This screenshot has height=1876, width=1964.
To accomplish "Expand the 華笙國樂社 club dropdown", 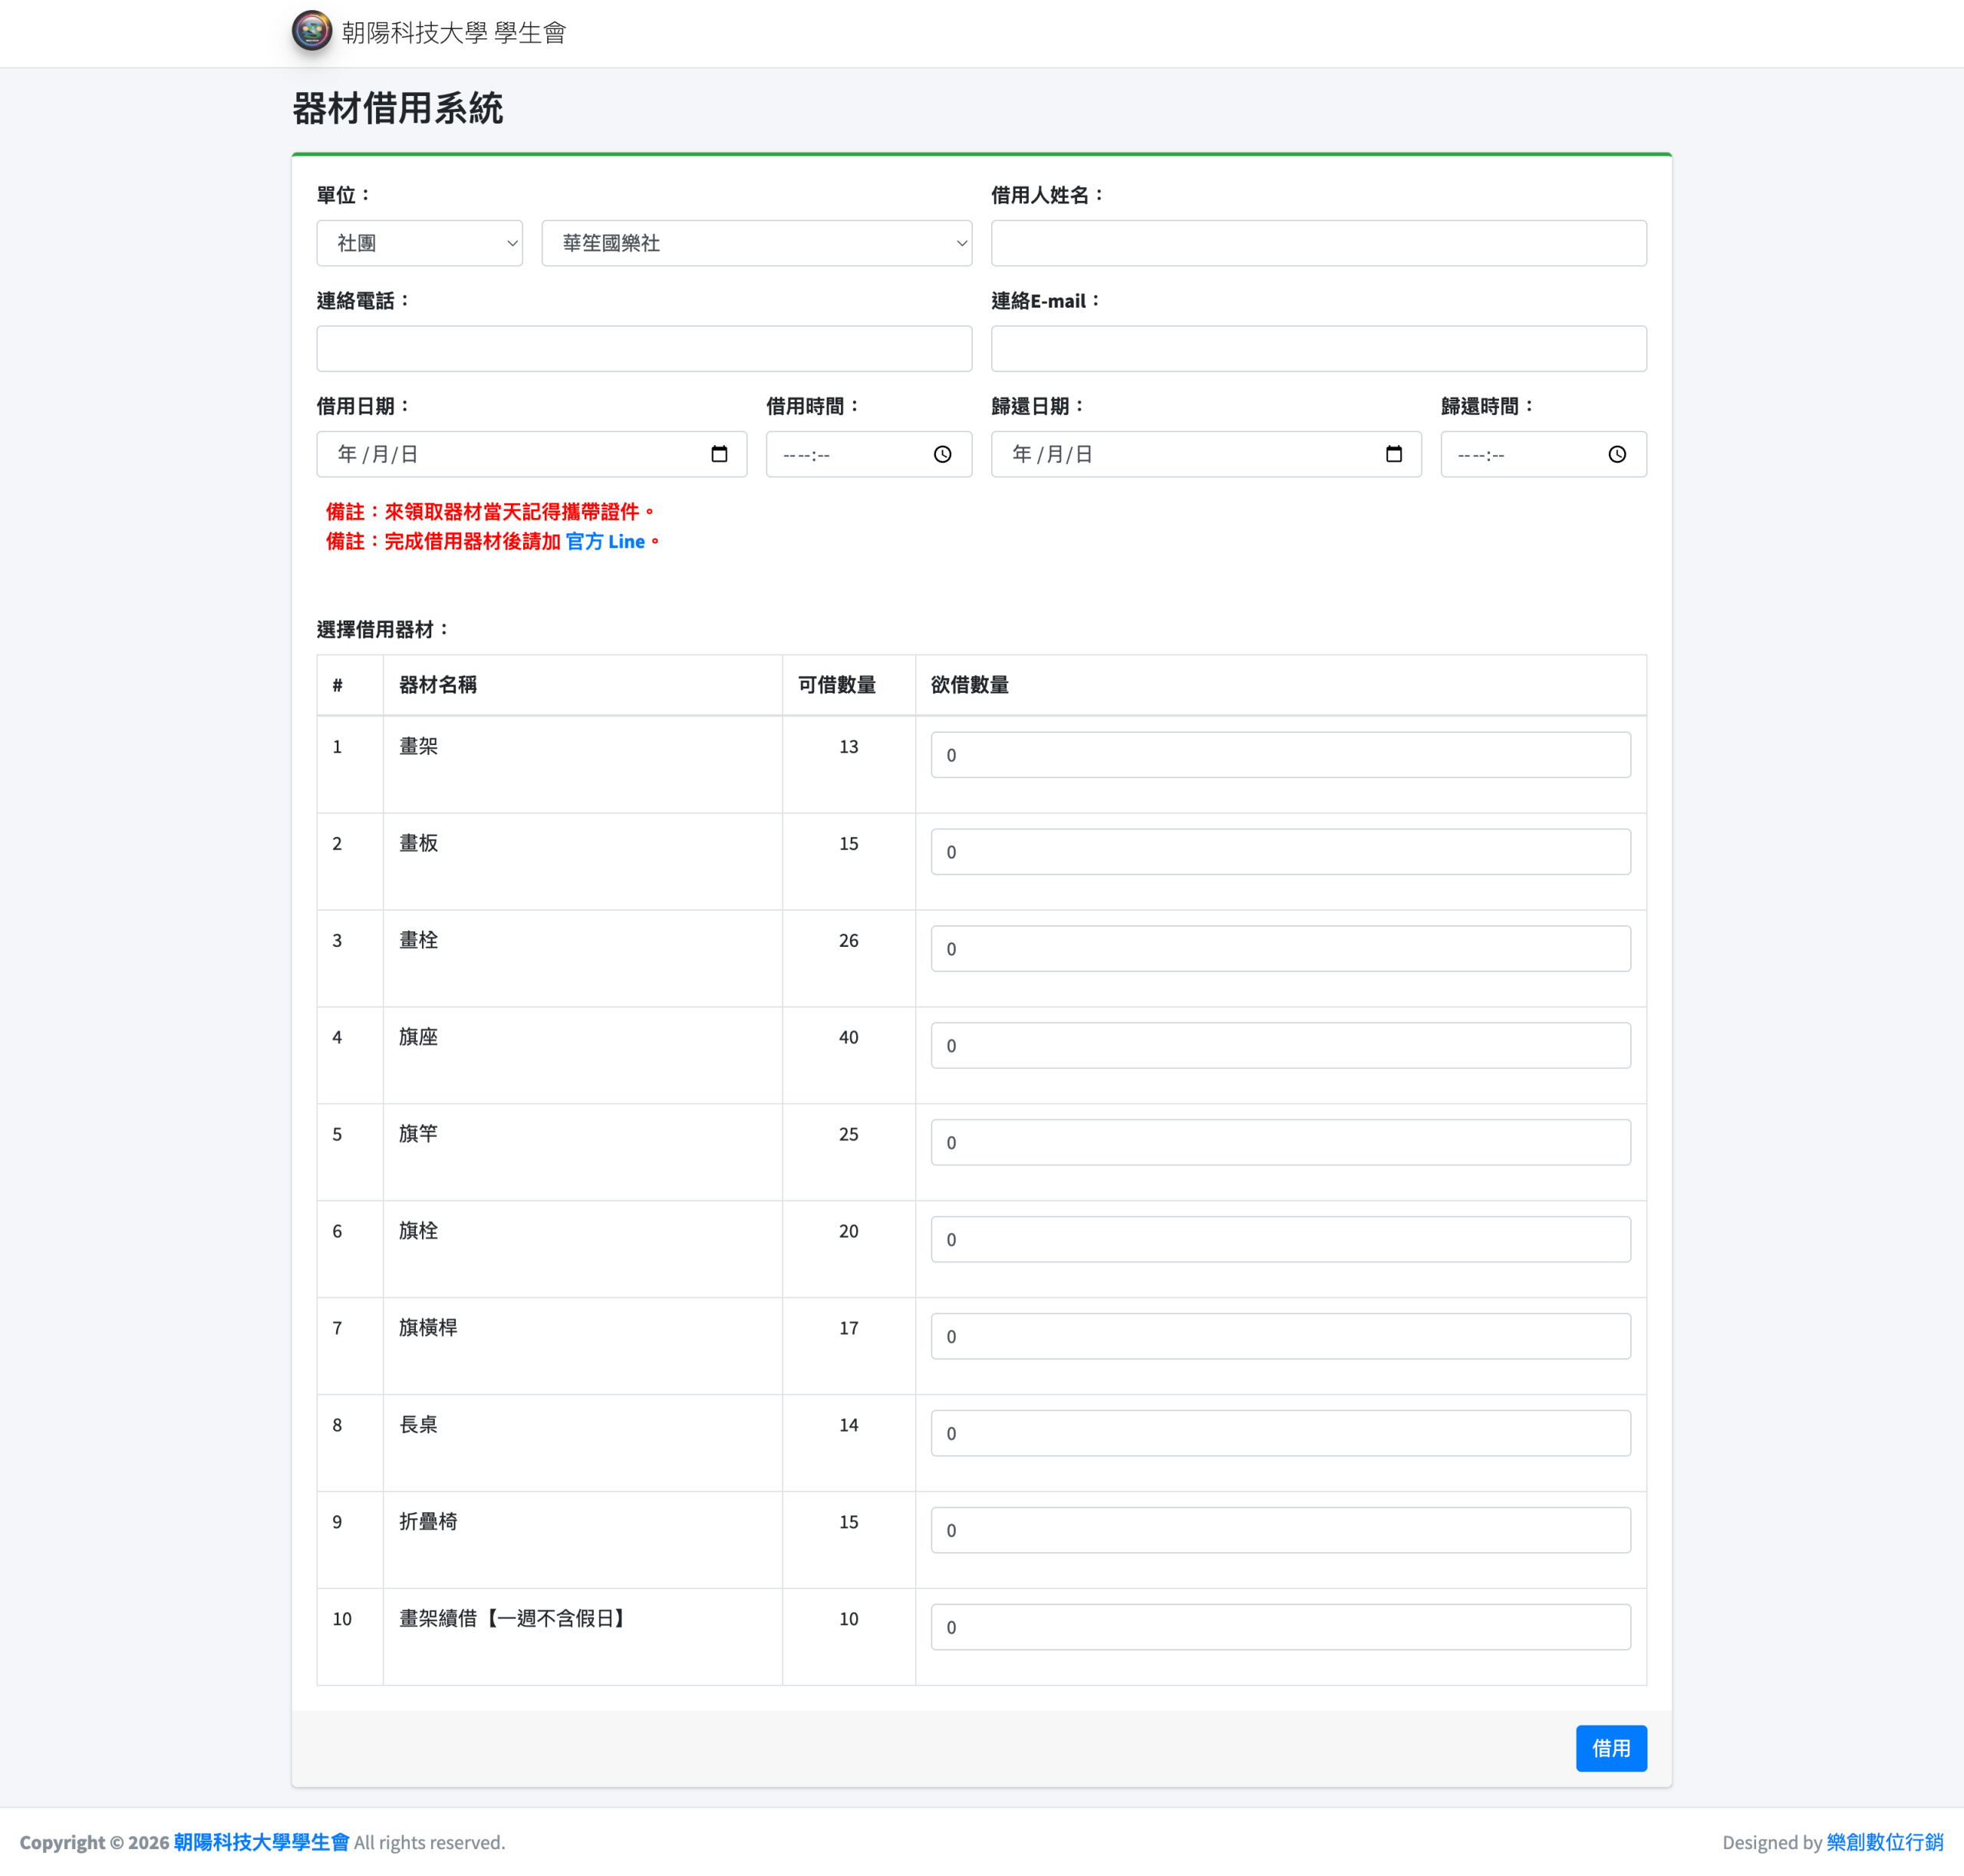I will click(x=756, y=243).
